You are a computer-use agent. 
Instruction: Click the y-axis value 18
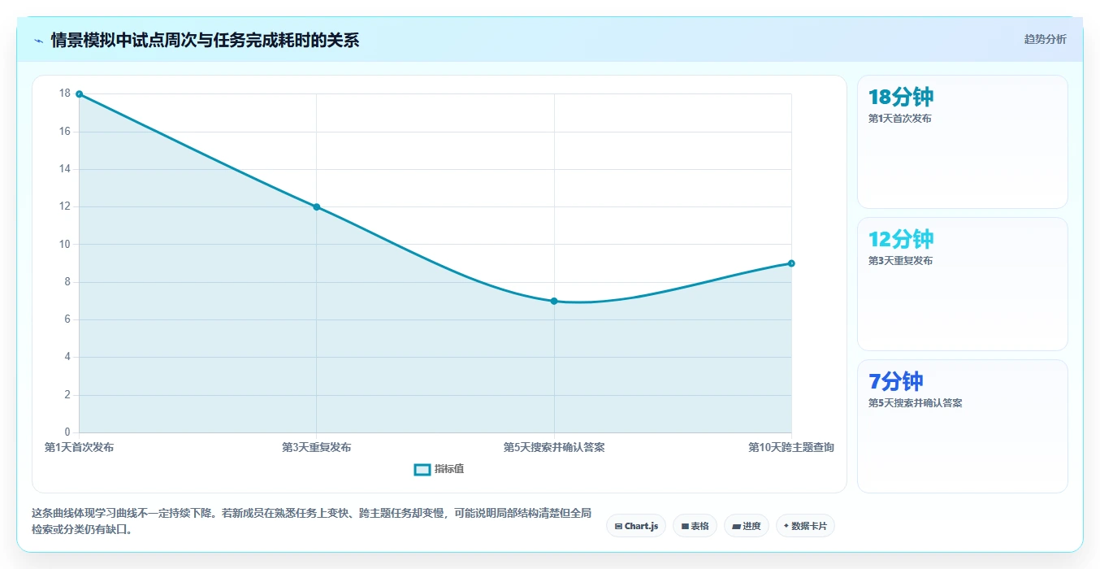65,93
